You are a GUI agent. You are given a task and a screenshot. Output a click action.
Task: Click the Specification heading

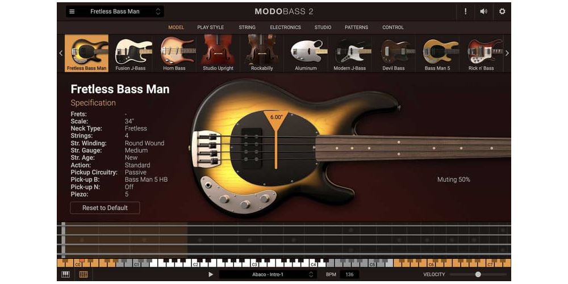click(x=93, y=103)
